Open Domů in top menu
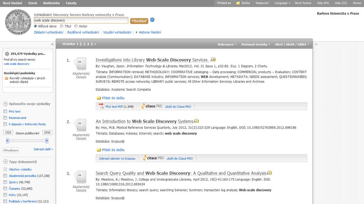The image size is (364, 204). (32, 3)
